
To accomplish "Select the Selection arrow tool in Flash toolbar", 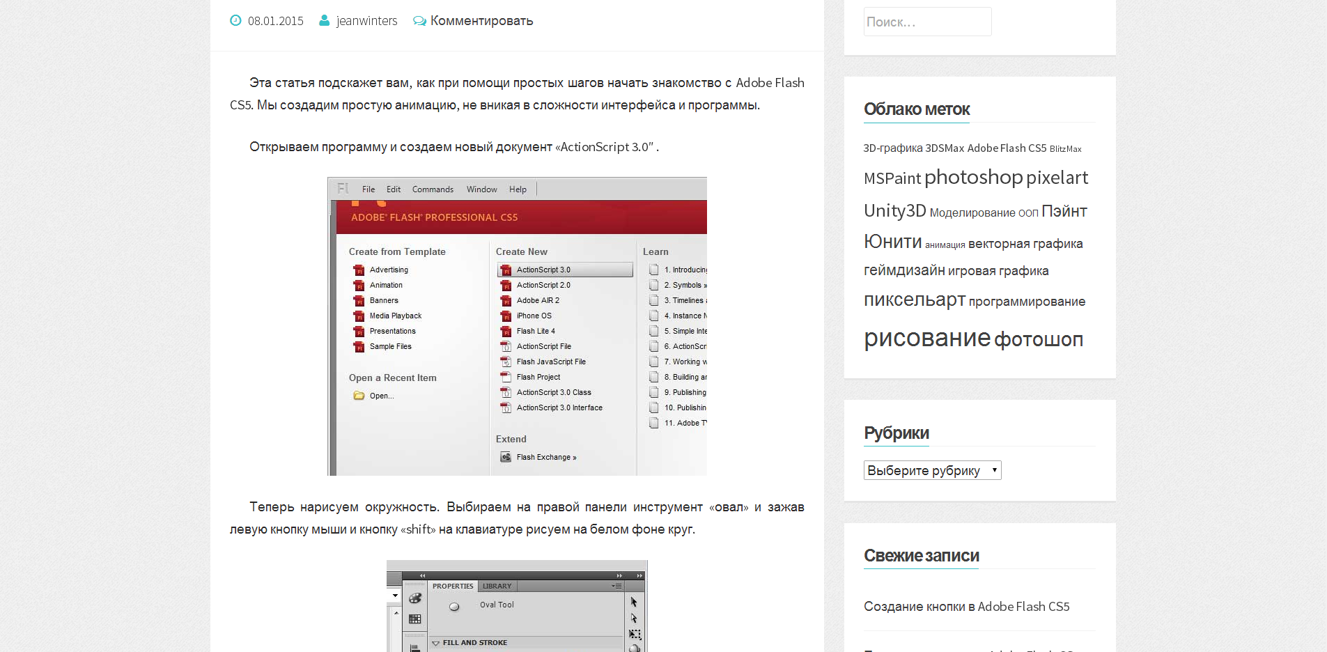I will click(634, 601).
